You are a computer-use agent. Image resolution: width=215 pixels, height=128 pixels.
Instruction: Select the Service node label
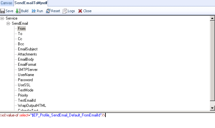pos(12,18)
